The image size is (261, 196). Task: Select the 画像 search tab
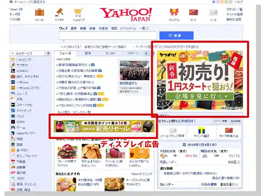74,29
